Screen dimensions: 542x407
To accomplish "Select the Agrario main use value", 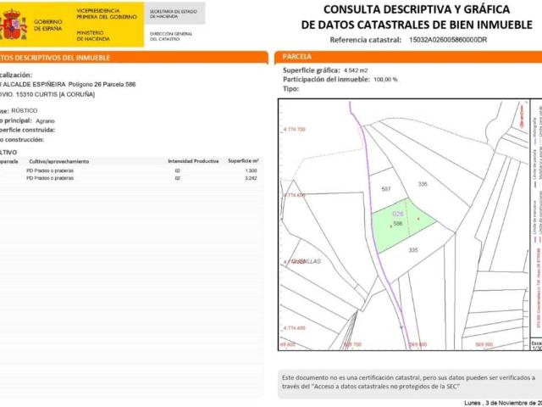I will (45, 121).
